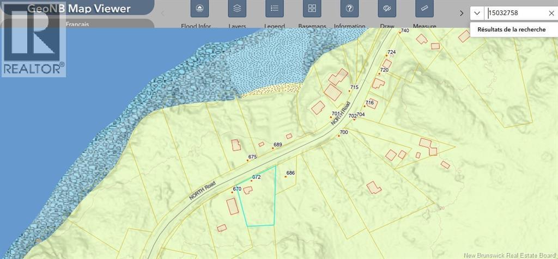558x259 pixels.
Task: Click civic address label 700
Action: click(344, 132)
